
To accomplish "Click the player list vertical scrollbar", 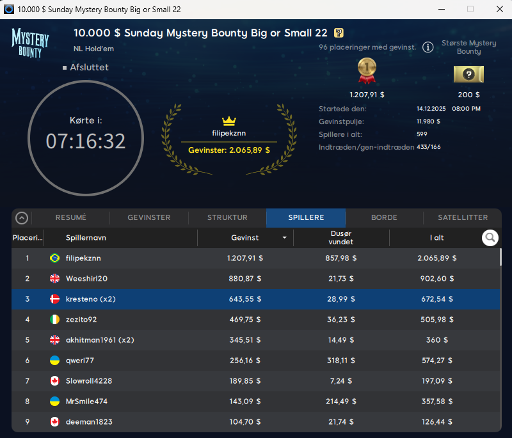I will pos(500,257).
